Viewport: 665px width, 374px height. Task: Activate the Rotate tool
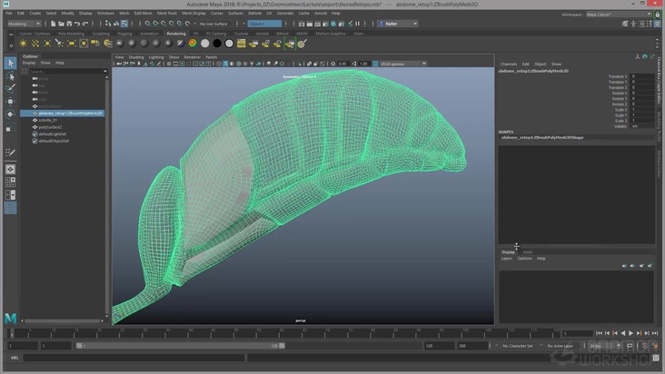(x=10, y=114)
